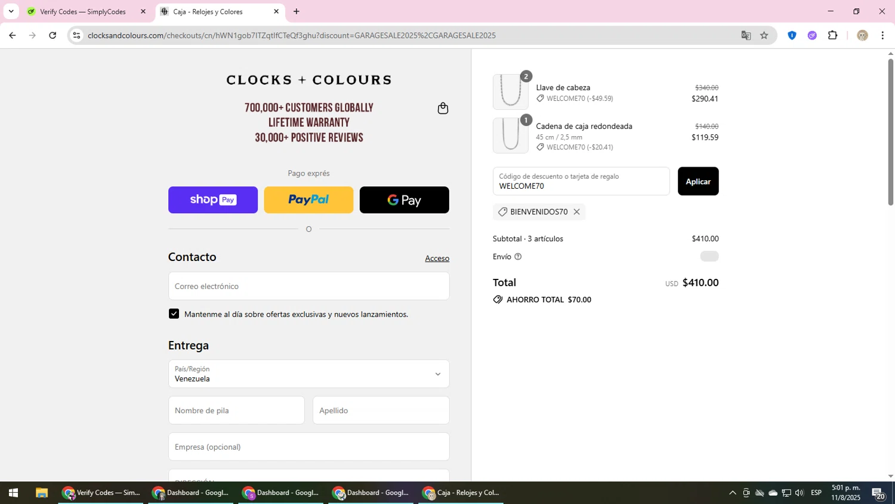Screen dimensions: 895x504
Task: Click the Cadena de caja redondeada thumbnail
Action: pyautogui.click(x=510, y=136)
